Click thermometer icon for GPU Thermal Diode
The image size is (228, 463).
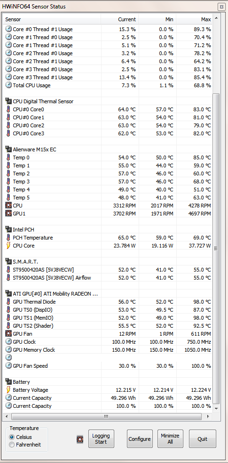[8, 302]
